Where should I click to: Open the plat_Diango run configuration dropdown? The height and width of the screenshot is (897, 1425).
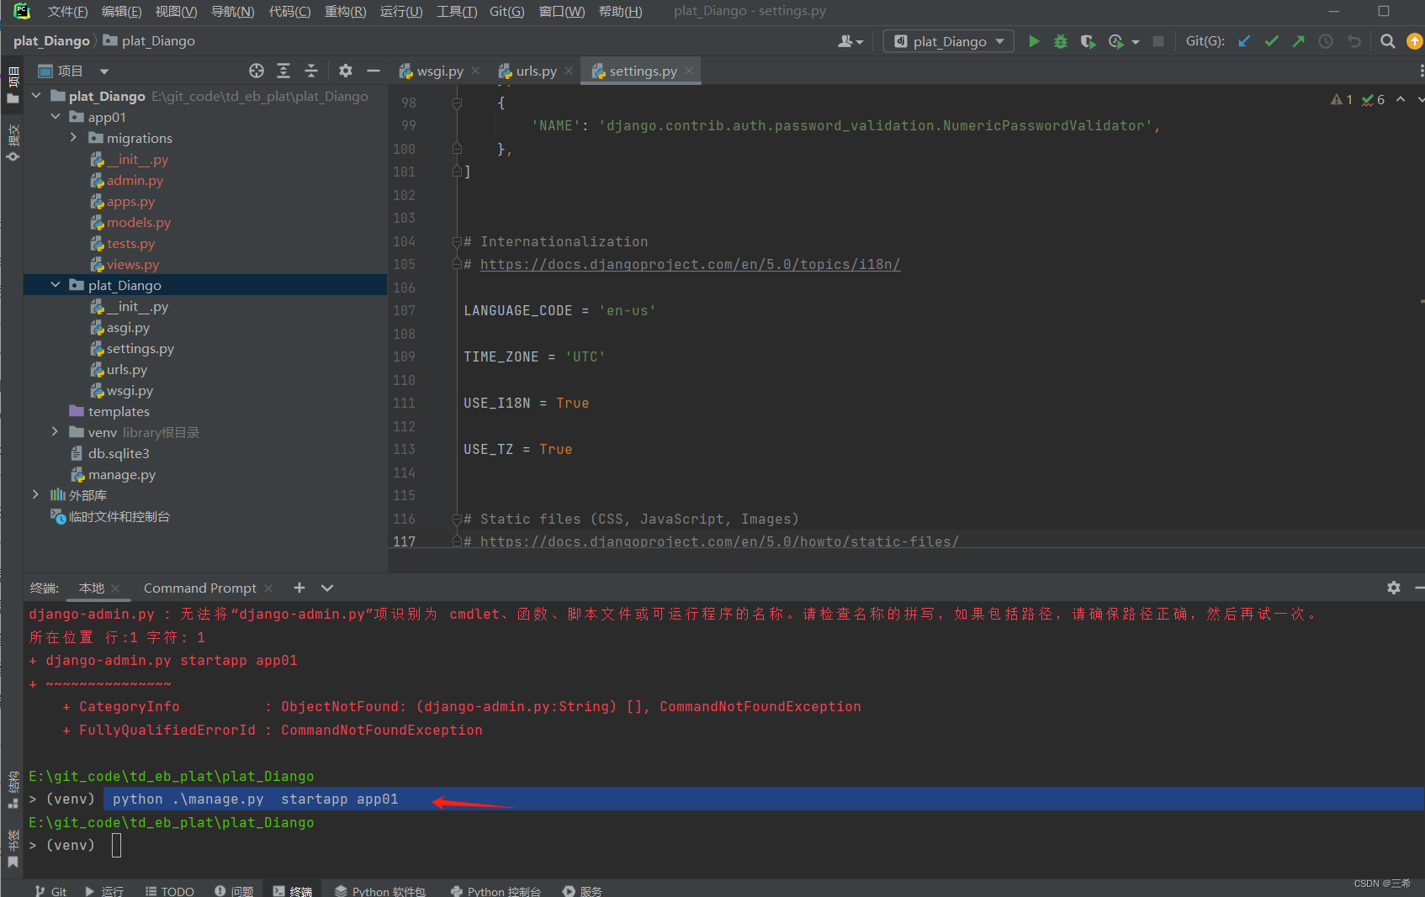click(948, 40)
